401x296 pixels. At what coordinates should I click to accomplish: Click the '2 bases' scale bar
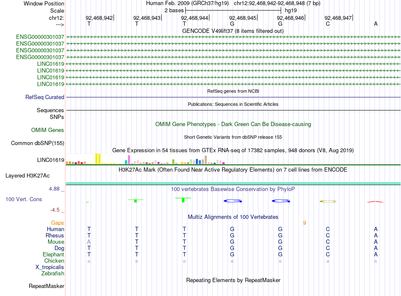tap(233, 11)
